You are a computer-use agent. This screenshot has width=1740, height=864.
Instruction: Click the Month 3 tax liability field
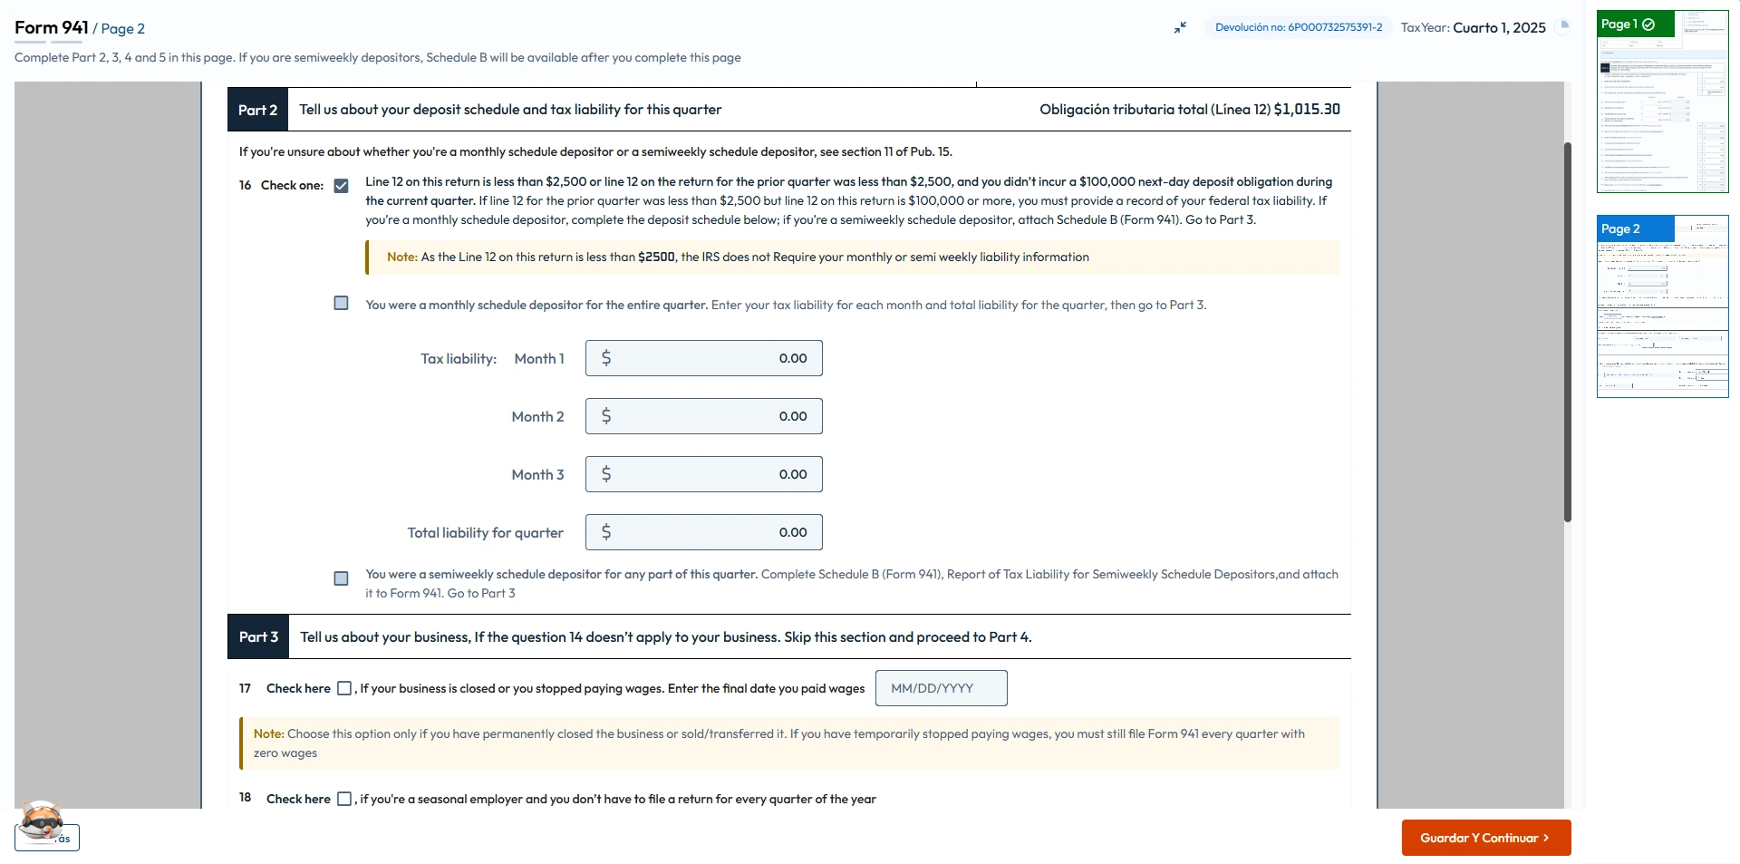coord(704,474)
